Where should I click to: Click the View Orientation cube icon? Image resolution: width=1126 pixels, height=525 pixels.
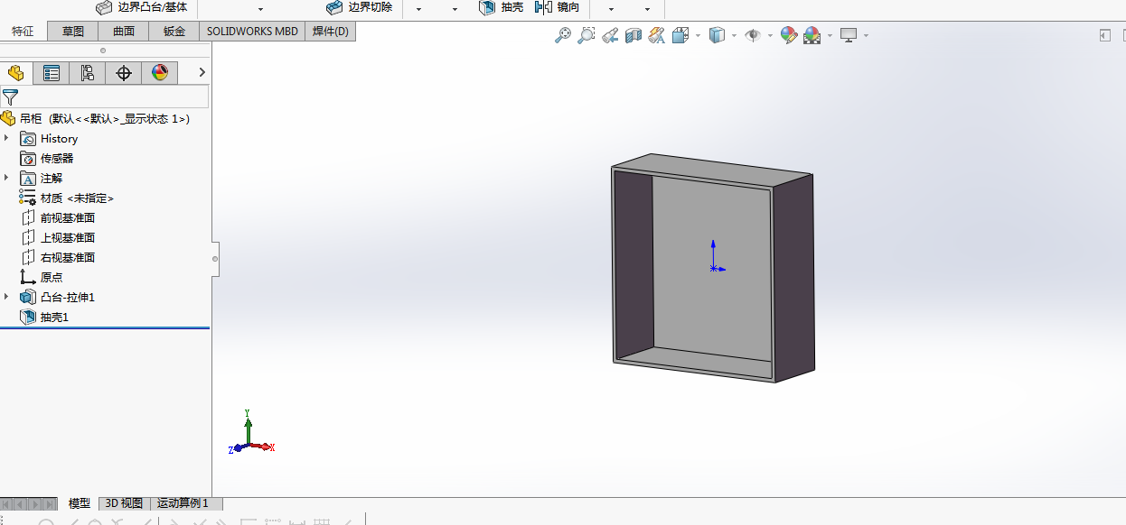tap(680, 35)
